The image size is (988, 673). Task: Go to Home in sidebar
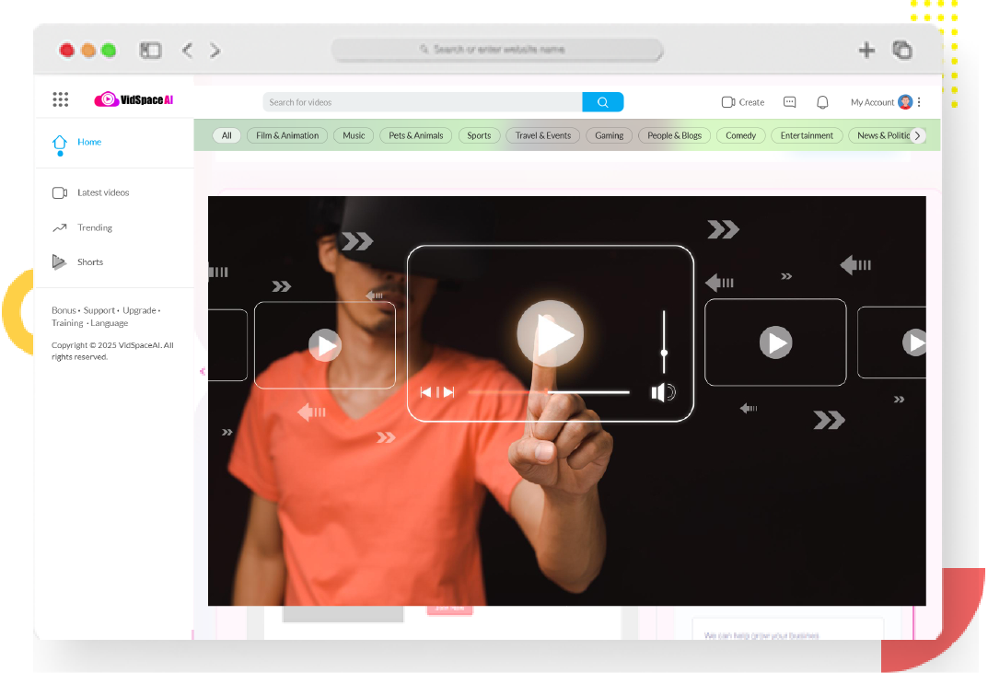click(89, 143)
